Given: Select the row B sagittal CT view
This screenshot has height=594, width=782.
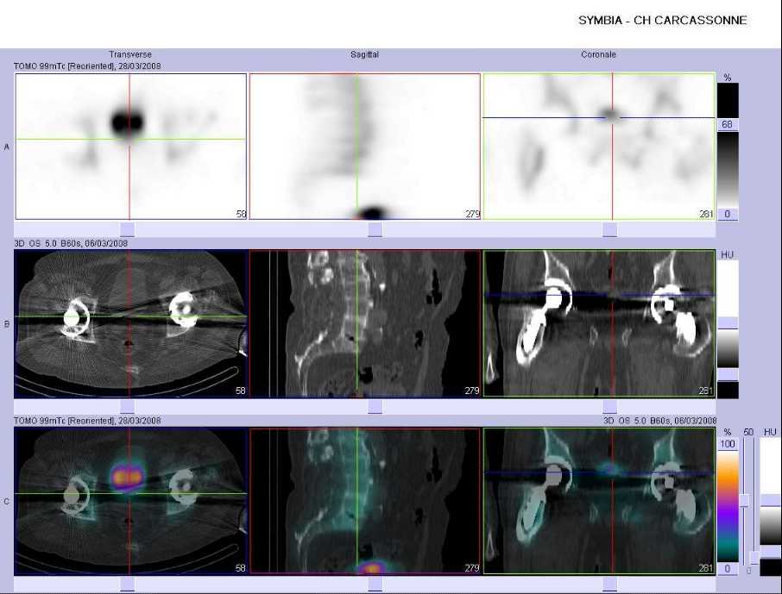Looking at the screenshot, I should pyautogui.click(x=364, y=323).
